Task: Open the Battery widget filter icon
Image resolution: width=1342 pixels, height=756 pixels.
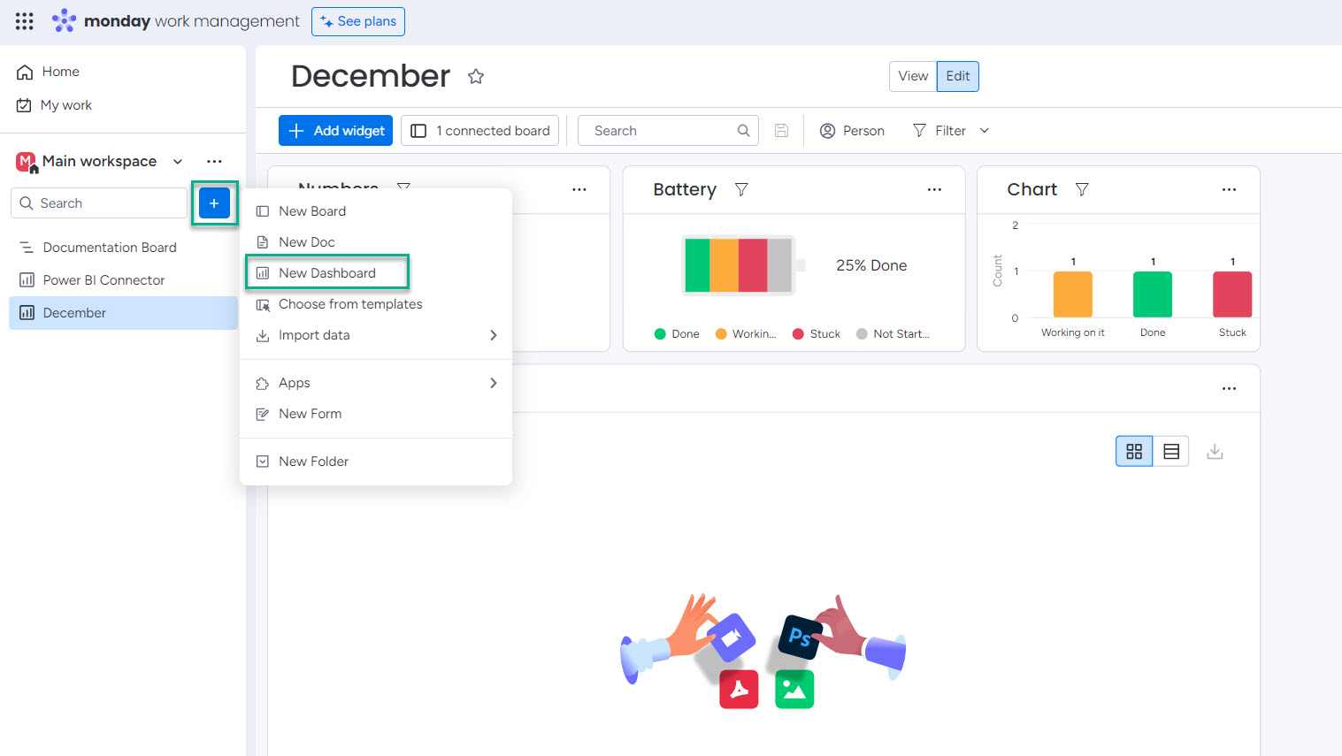Action: [741, 189]
